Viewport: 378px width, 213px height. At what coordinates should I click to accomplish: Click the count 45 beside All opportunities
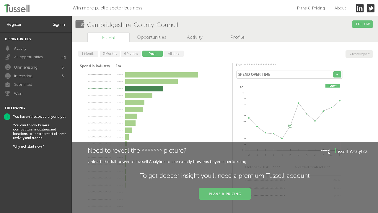(63, 58)
